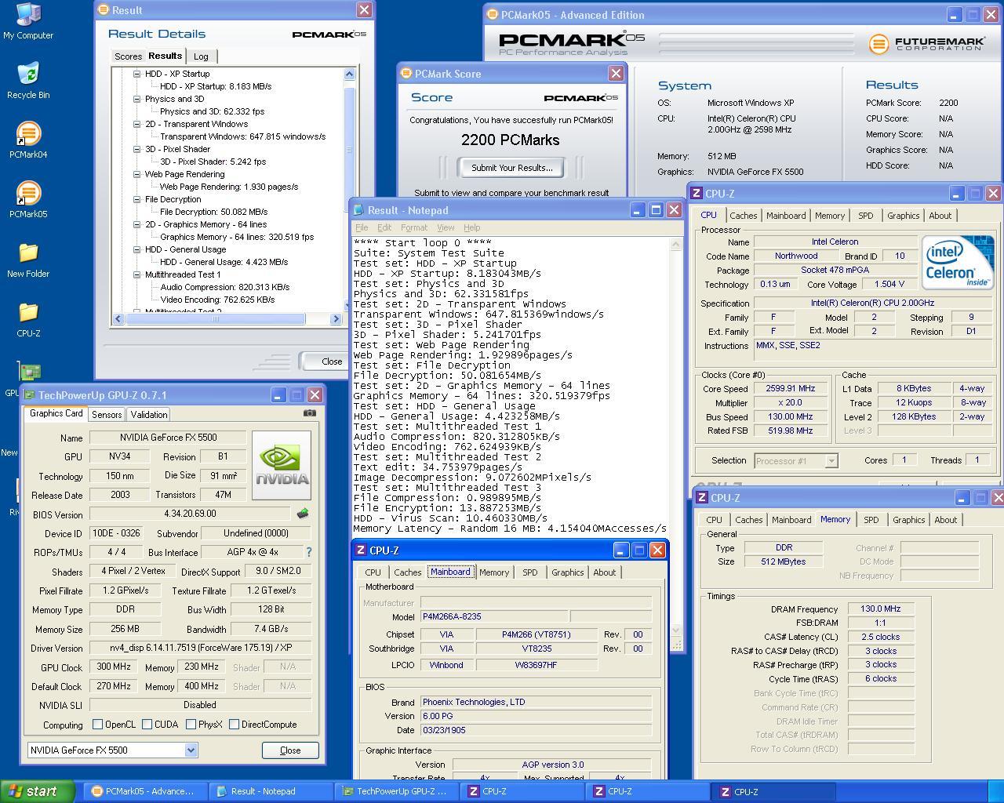Screen dimensions: 1004x803
Task: Open the Processor #1 selection dropdown
Action: coord(831,461)
